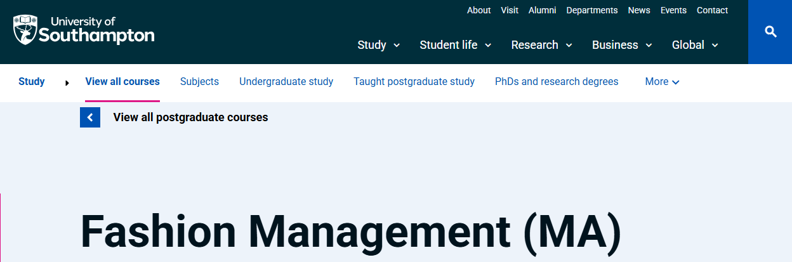Open the Global dropdown menu

click(x=695, y=45)
